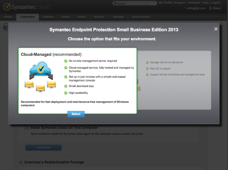Click 'Manage with an on-site server' text
This screenshot has height=170, width=228.
[x=167, y=62]
